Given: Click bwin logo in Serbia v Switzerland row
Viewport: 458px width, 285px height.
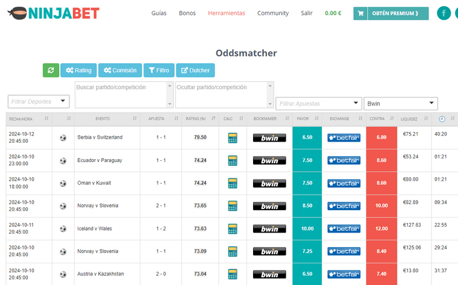Looking at the screenshot, I should (x=269, y=138).
